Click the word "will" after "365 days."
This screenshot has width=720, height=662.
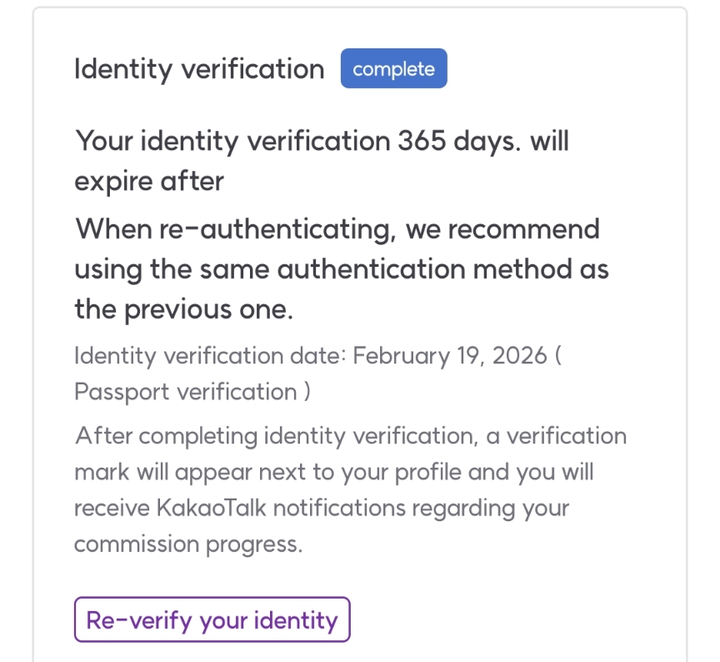(x=548, y=141)
